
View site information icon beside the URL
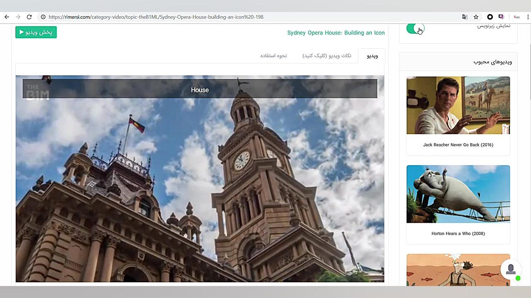click(43, 17)
